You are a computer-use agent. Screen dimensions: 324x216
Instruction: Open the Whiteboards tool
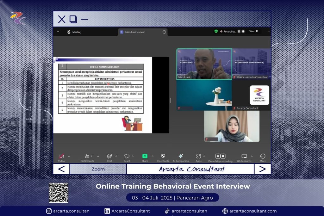pos(244,157)
